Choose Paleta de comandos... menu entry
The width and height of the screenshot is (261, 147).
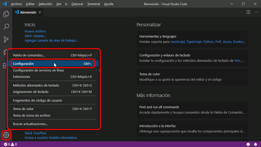point(52,55)
